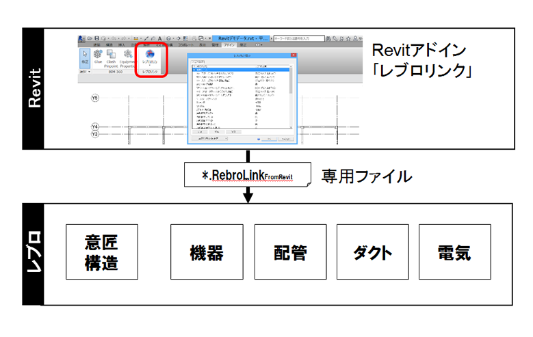Click the *.RebroLinkFromRevit file box

(248, 174)
